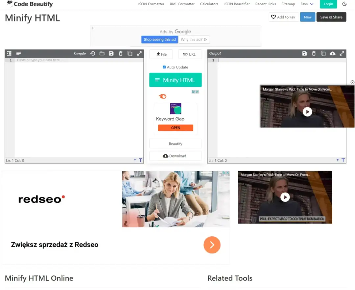Copy the Output panel contents
Image resolution: width=355 pixels, height=290 pixels.
323,53
